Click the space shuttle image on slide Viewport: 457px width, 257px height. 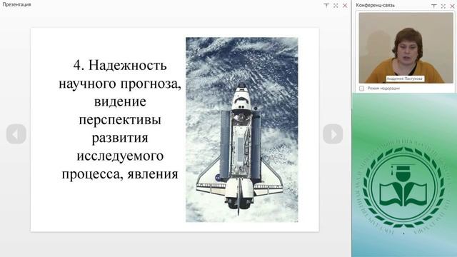point(242,130)
